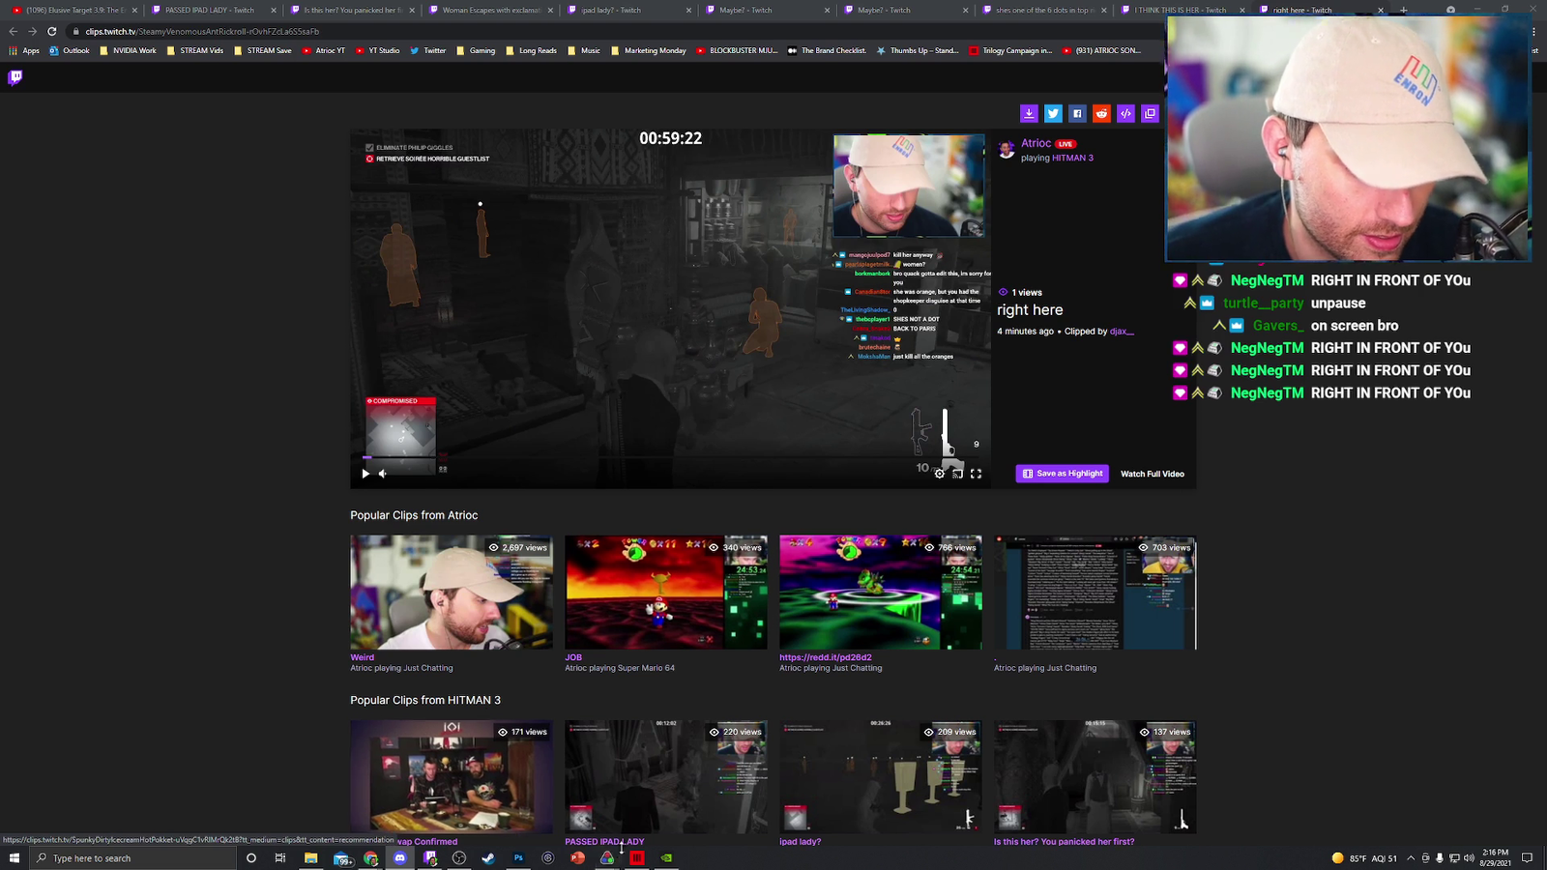1547x870 pixels.
Task: Switch to 'Woman Escapes with exclamat' tab
Action: pos(491,10)
